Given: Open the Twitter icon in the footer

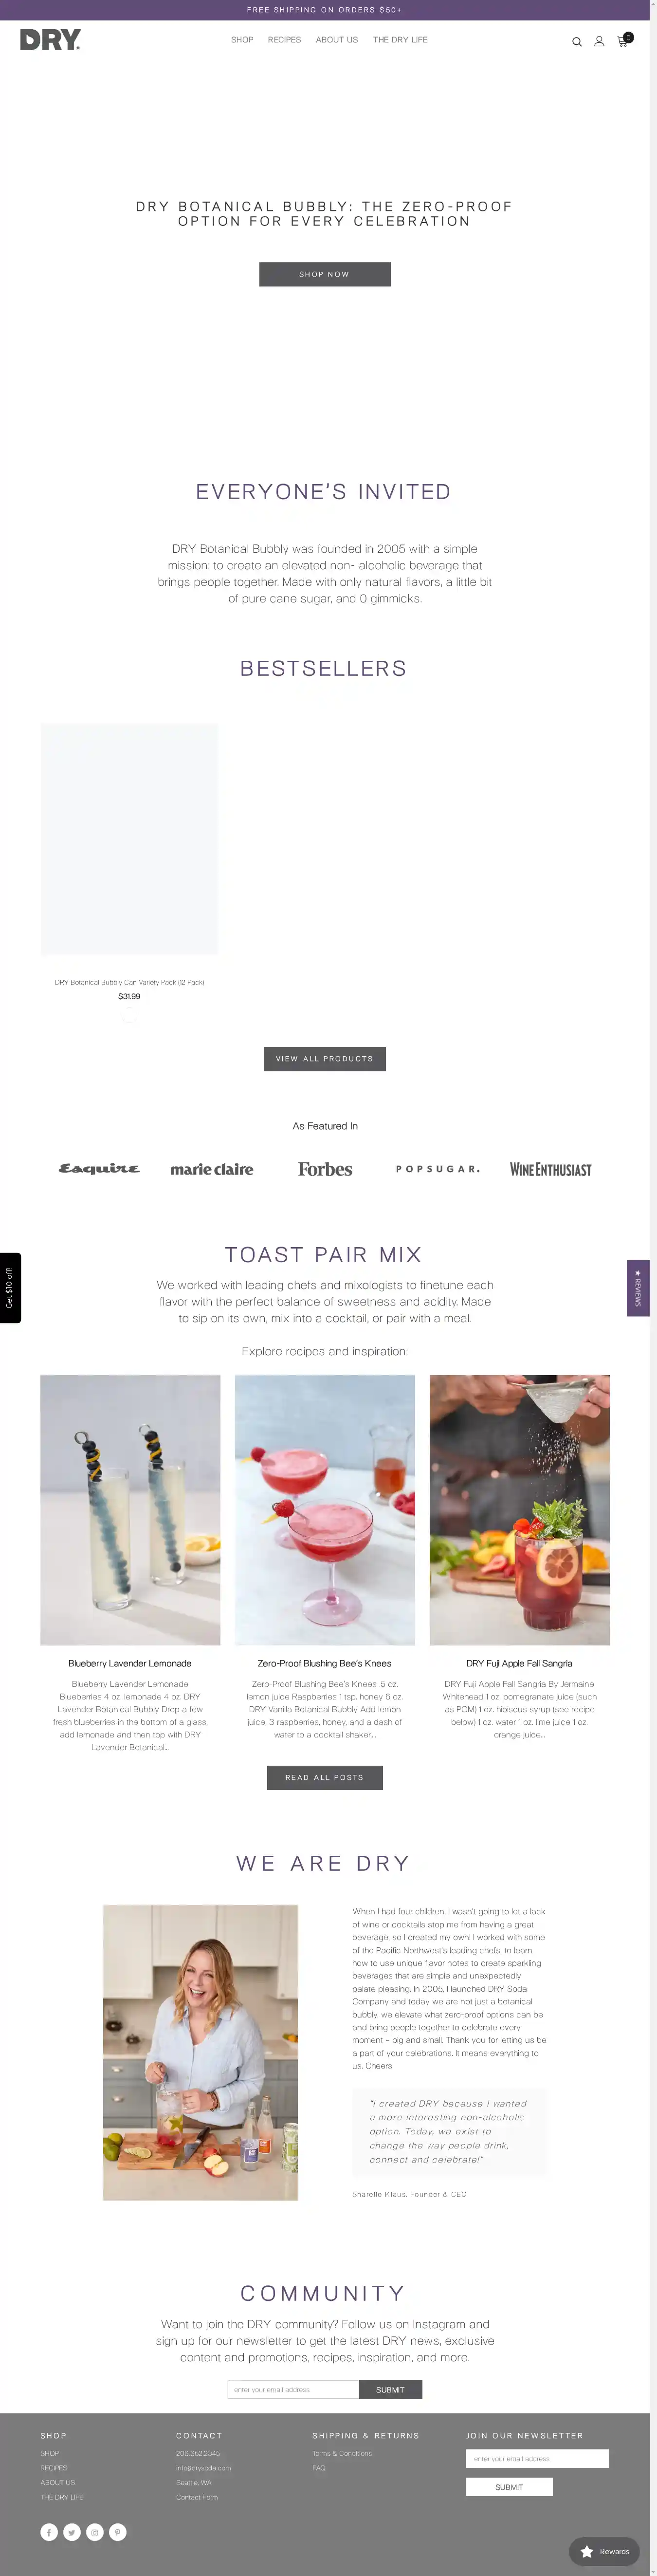Looking at the screenshot, I should point(72,2532).
